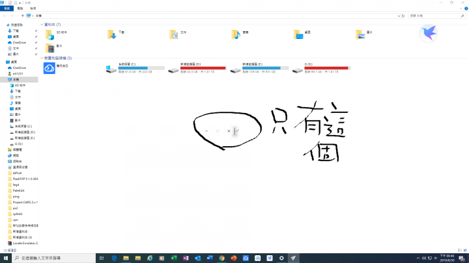
Task: Select the Project.CARS.2 folder in sidebar
Action: (x=25, y=202)
